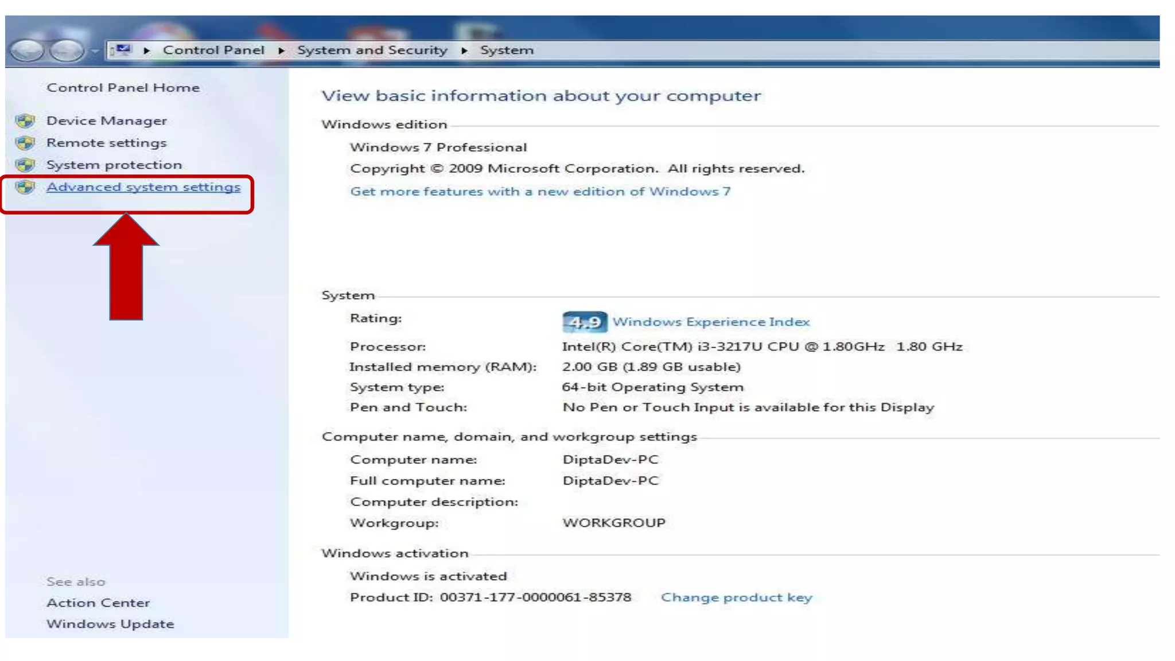Click the 4.9 rating score badge

coord(584,322)
